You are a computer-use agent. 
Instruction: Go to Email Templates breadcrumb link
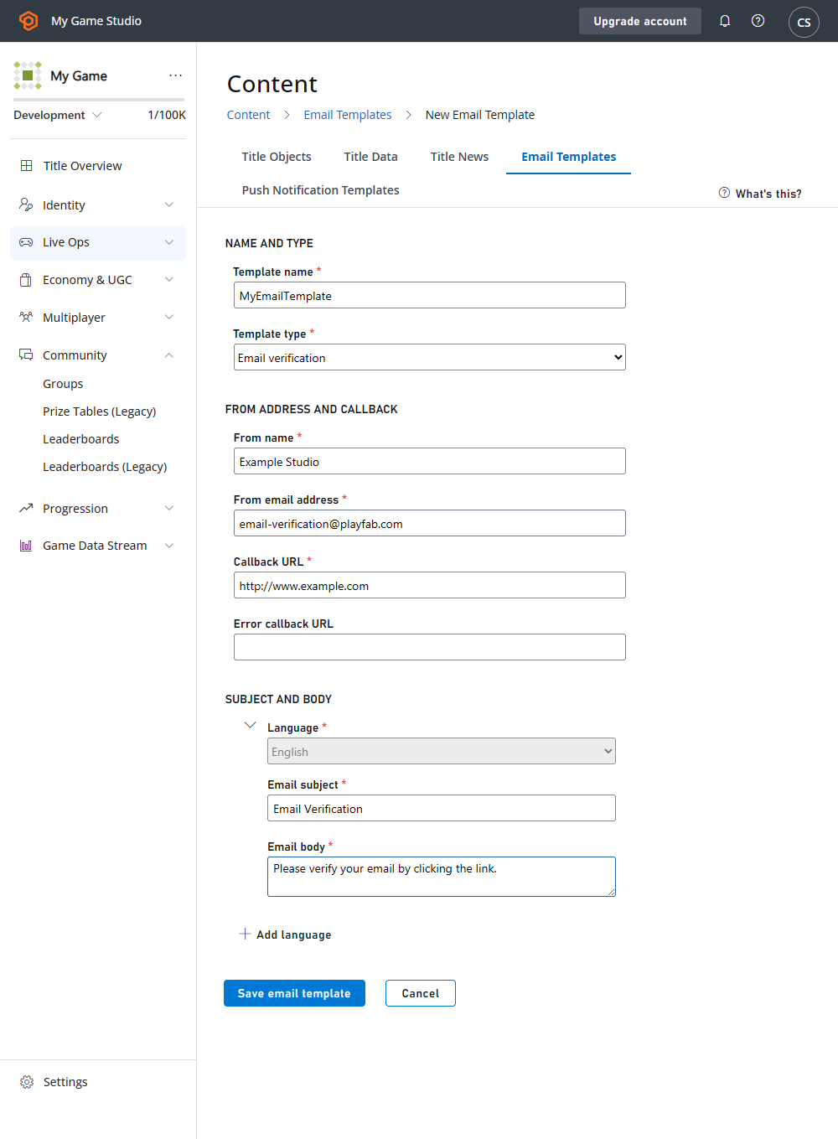(348, 115)
